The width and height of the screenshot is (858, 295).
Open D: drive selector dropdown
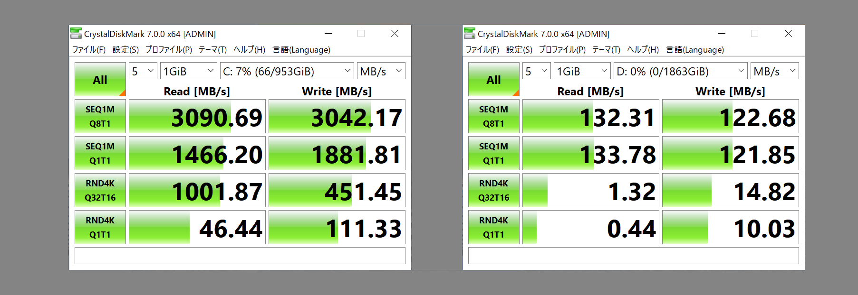click(x=681, y=71)
